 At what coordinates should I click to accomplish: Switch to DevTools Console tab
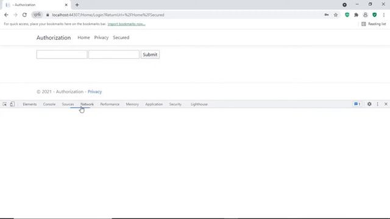tap(49, 104)
